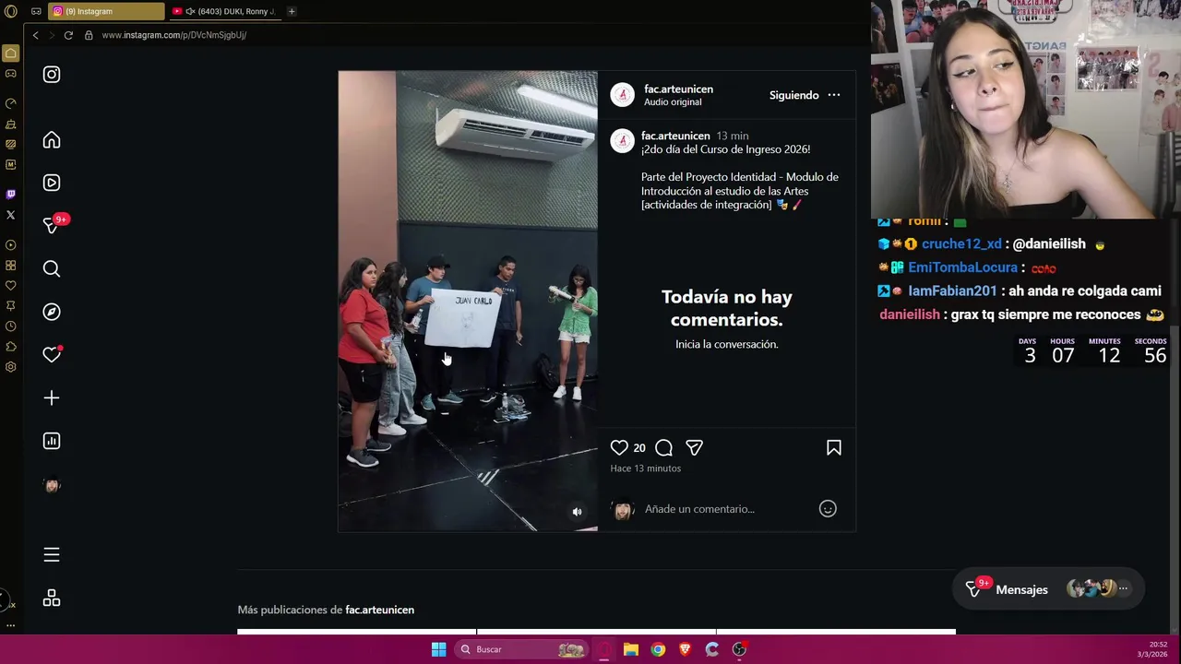Open Opera sidebar player icon
The height and width of the screenshot is (664, 1181).
(x=10, y=244)
